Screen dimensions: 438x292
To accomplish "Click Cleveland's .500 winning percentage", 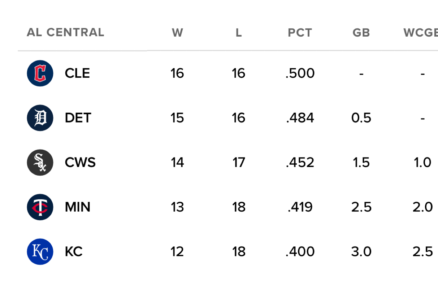I will [300, 73].
